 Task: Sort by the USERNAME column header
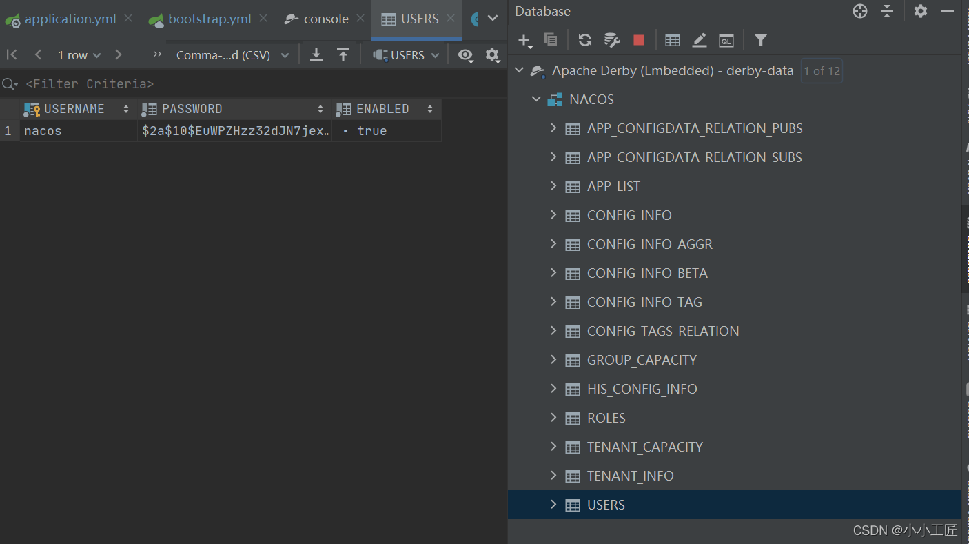74,109
